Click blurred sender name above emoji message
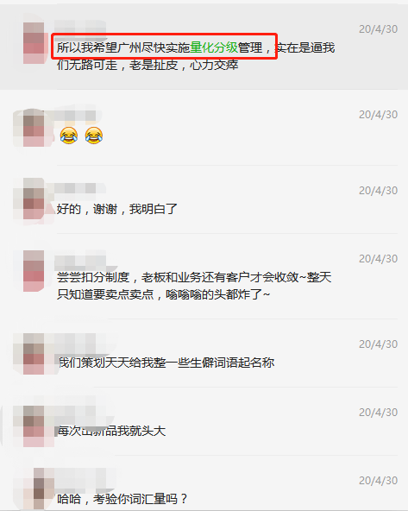 click(x=75, y=116)
